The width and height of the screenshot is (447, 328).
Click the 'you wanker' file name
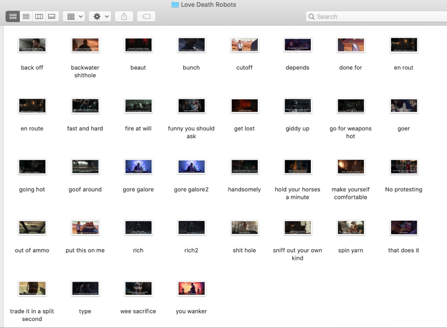[x=191, y=311]
